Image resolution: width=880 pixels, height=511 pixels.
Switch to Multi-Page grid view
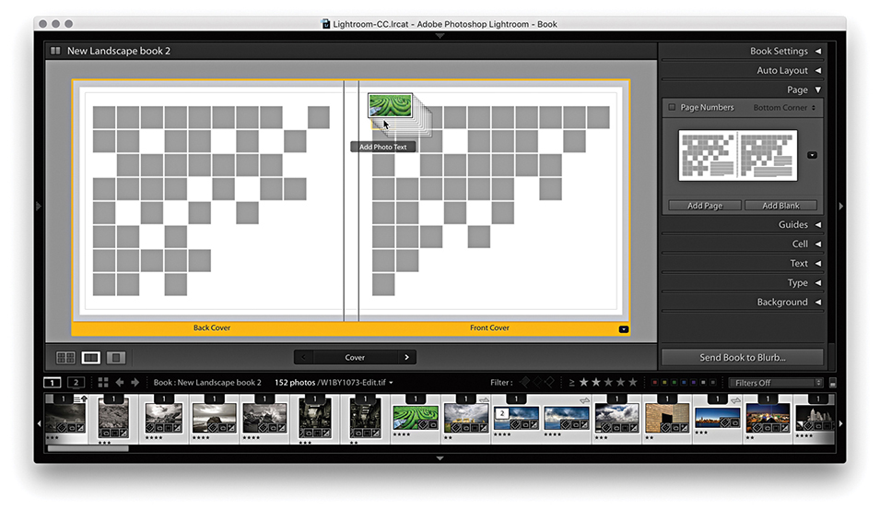click(x=65, y=357)
